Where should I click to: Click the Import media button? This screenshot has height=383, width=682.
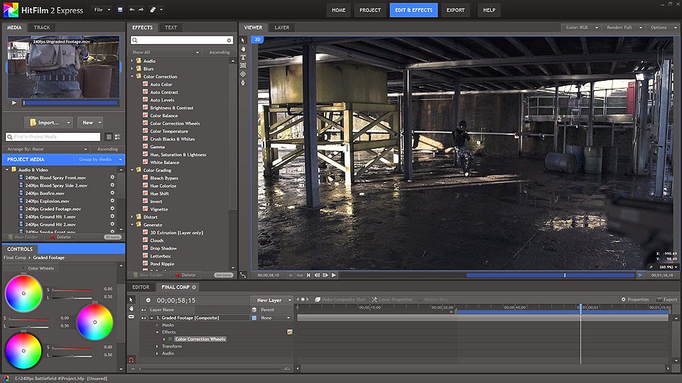pyautogui.click(x=48, y=122)
